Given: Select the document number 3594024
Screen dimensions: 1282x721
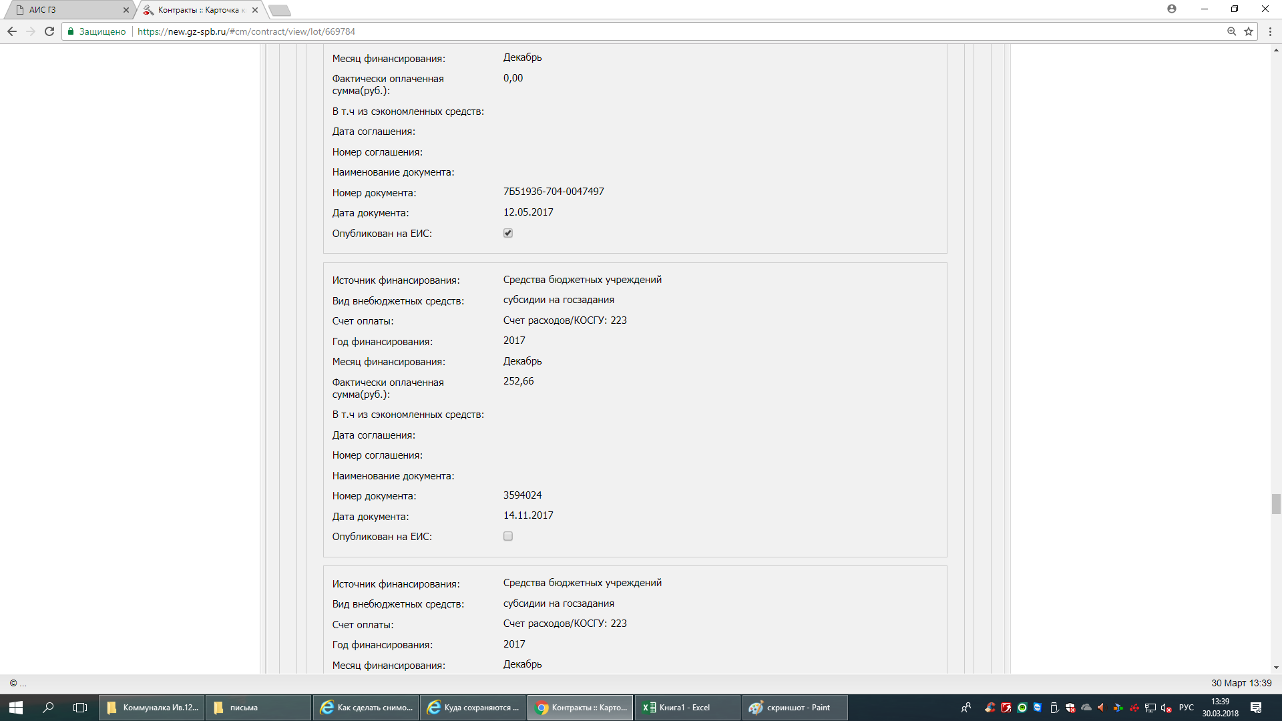Looking at the screenshot, I should pyautogui.click(x=523, y=495).
